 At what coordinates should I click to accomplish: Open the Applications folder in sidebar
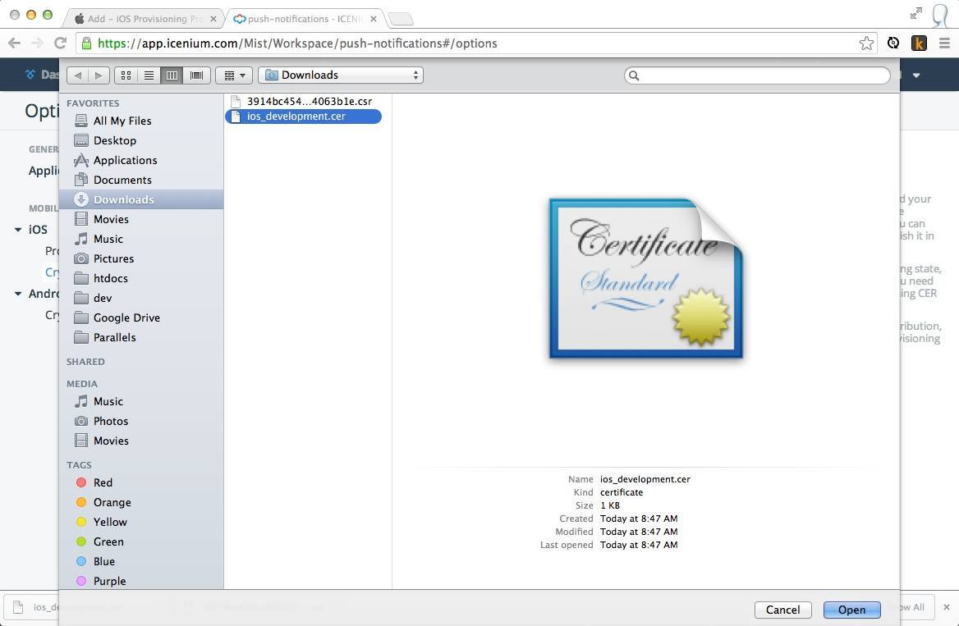click(x=125, y=161)
